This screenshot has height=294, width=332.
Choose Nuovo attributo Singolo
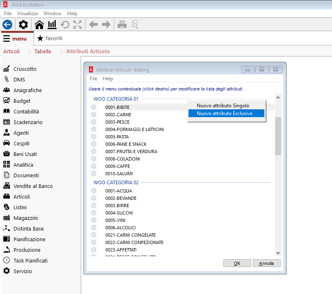[x=223, y=106]
